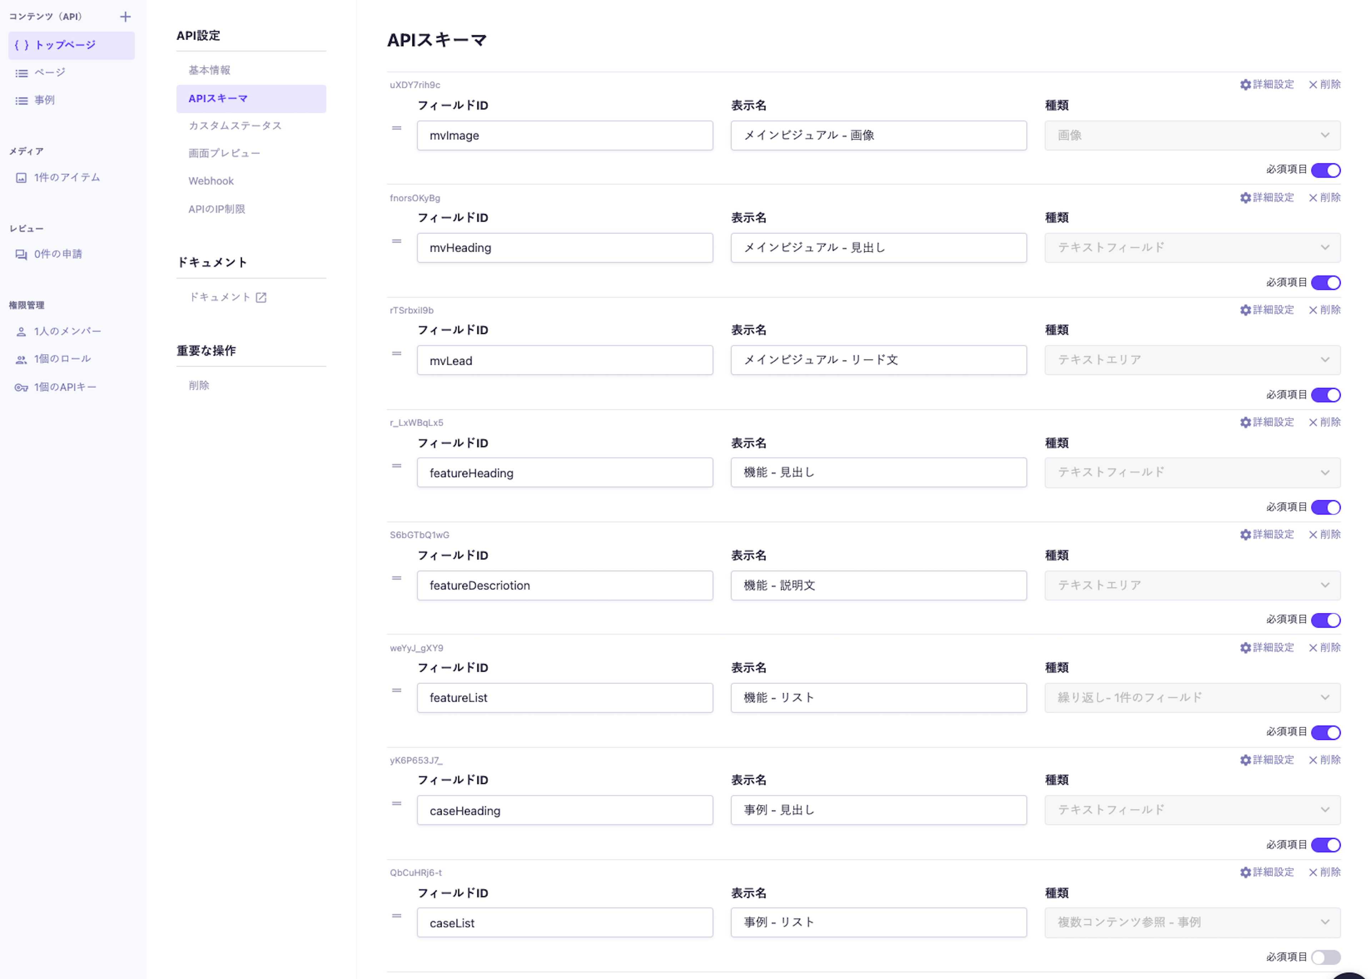Click the 削除 X icon for mvHeading

[x=1312, y=198]
